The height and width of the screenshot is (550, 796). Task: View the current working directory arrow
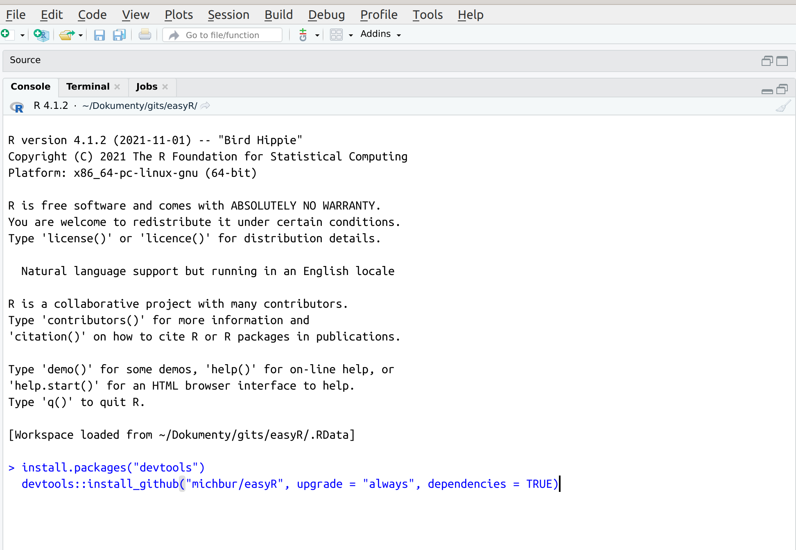click(x=206, y=106)
